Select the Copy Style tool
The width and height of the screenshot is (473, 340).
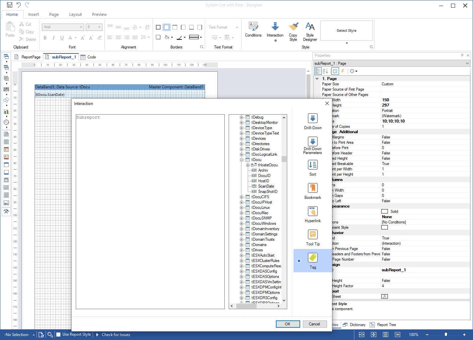293,32
